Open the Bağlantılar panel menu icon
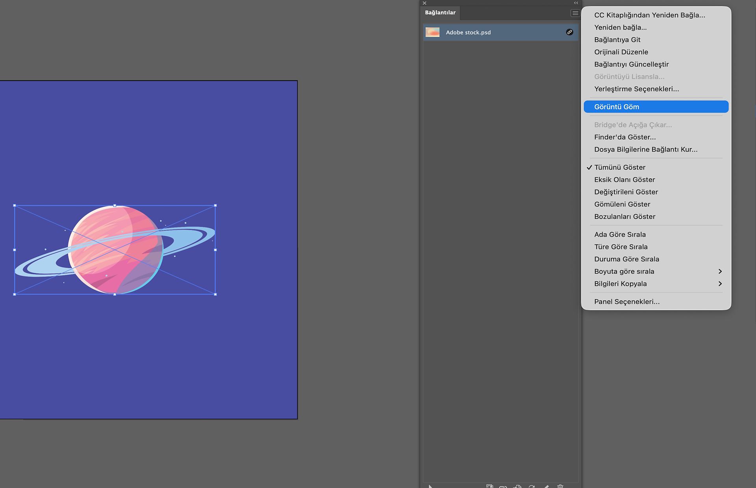 [575, 13]
